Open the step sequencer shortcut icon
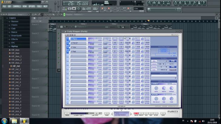221x124 pixels. point(154,3)
